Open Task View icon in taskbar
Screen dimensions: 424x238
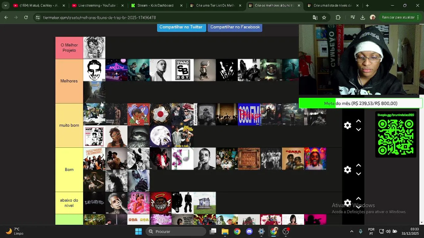pyautogui.click(x=213, y=231)
